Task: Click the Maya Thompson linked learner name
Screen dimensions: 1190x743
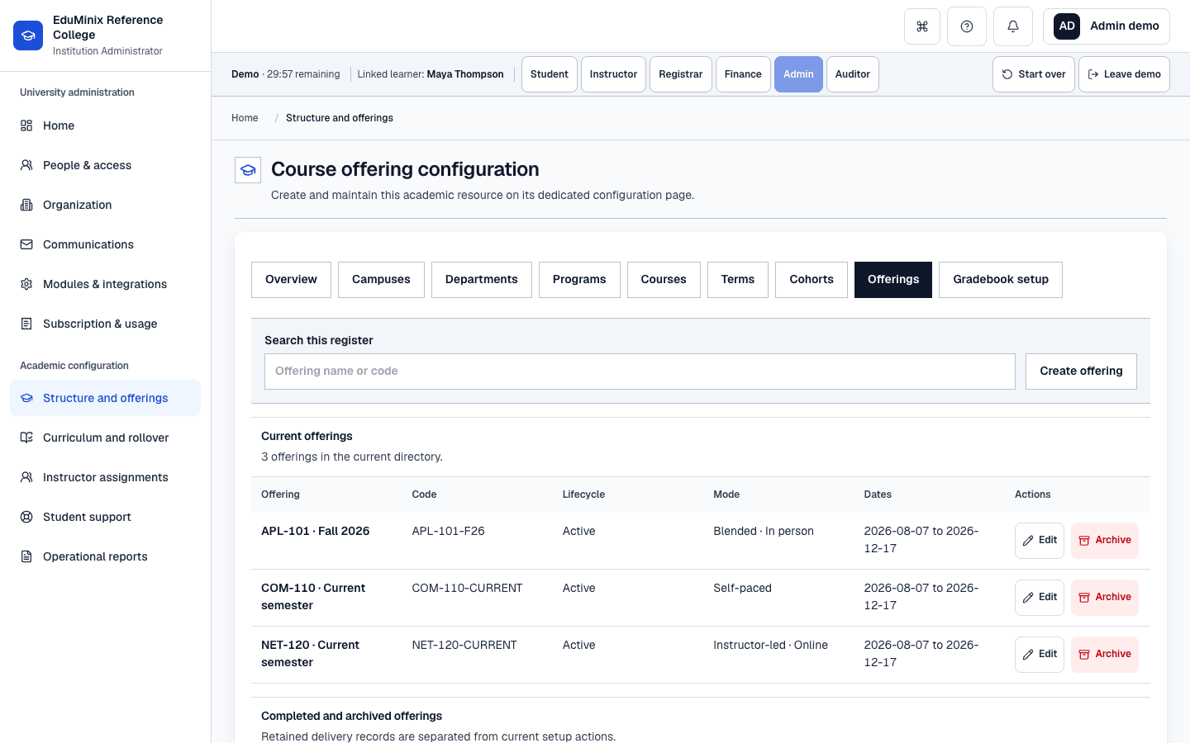Action: [x=465, y=74]
